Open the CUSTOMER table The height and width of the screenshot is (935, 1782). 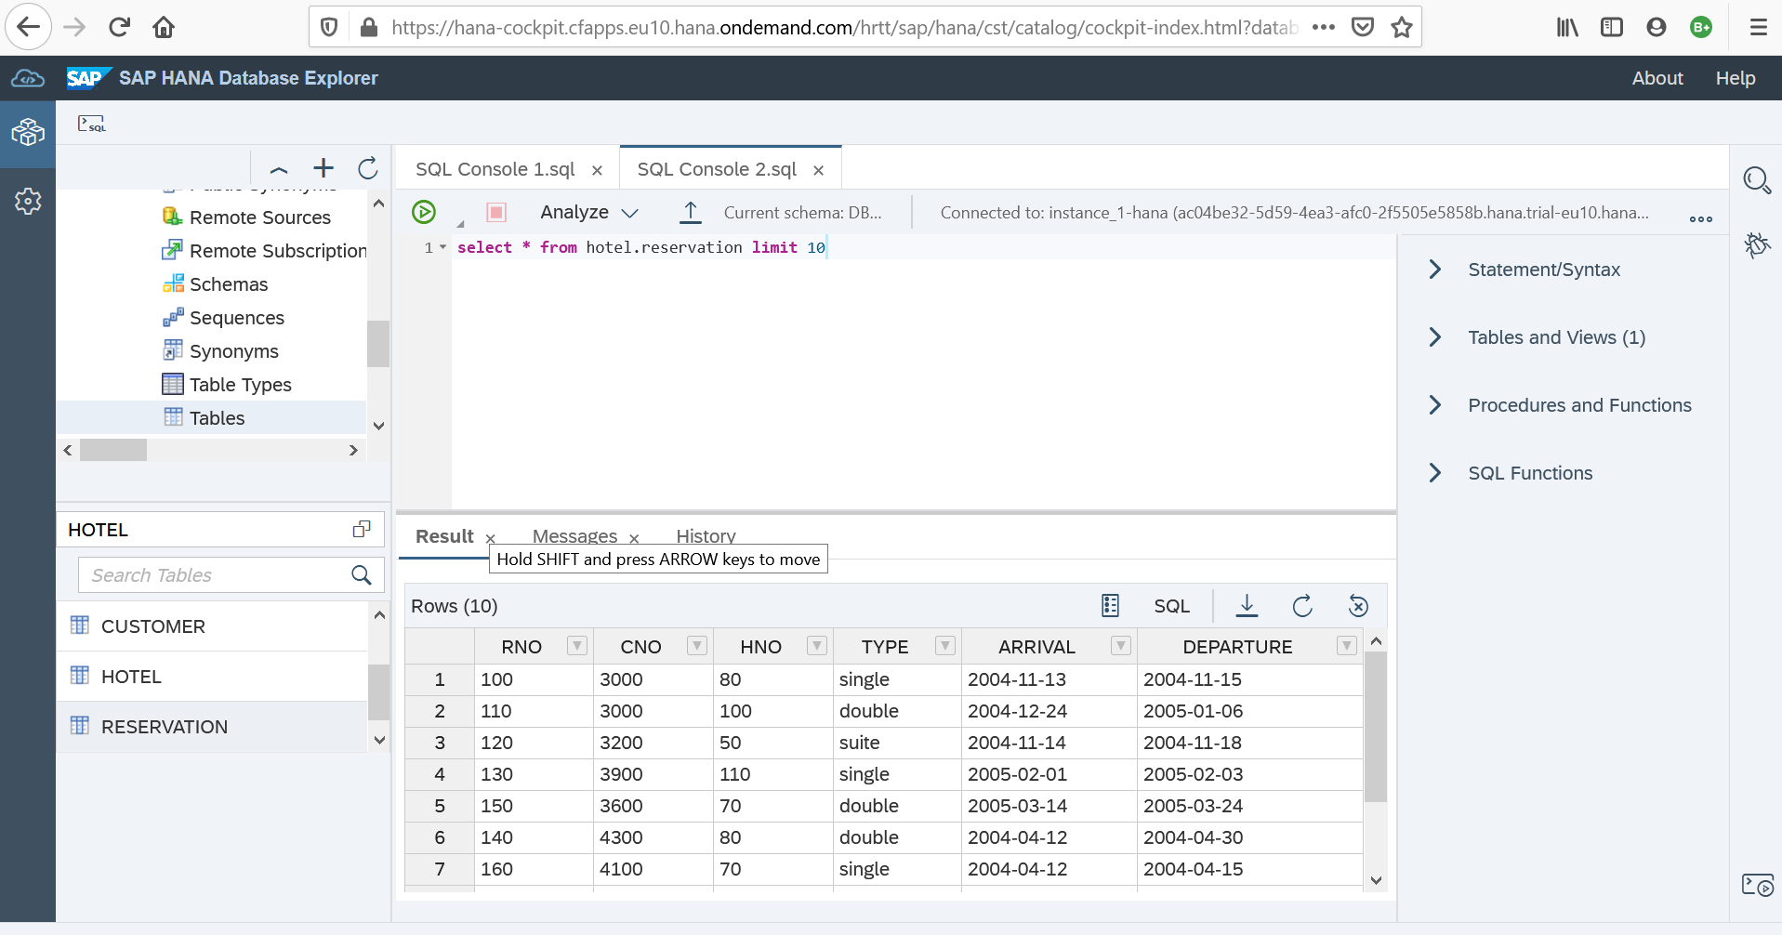point(213,626)
